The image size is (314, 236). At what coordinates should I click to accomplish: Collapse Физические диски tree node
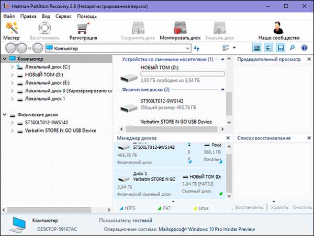tap(4, 114)
